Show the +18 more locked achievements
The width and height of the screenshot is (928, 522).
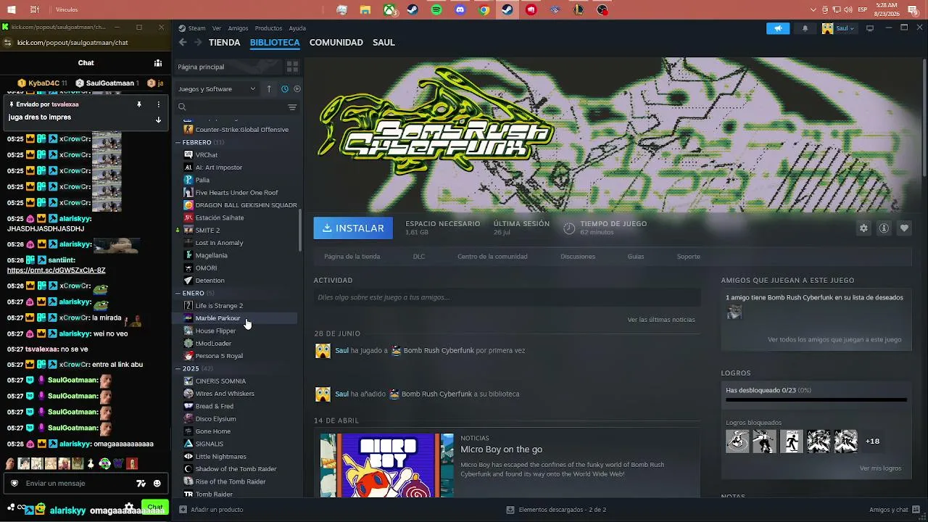[872, 441]
